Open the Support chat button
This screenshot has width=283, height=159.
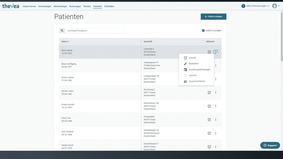(x=270, y=145)
